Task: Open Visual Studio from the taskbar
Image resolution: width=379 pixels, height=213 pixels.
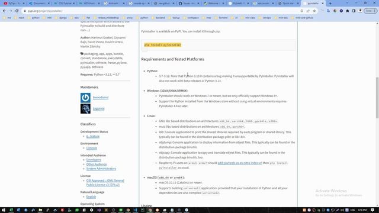Action: 99,210
